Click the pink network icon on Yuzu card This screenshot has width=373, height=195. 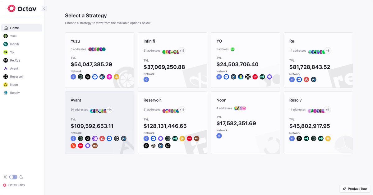[109, 77]
